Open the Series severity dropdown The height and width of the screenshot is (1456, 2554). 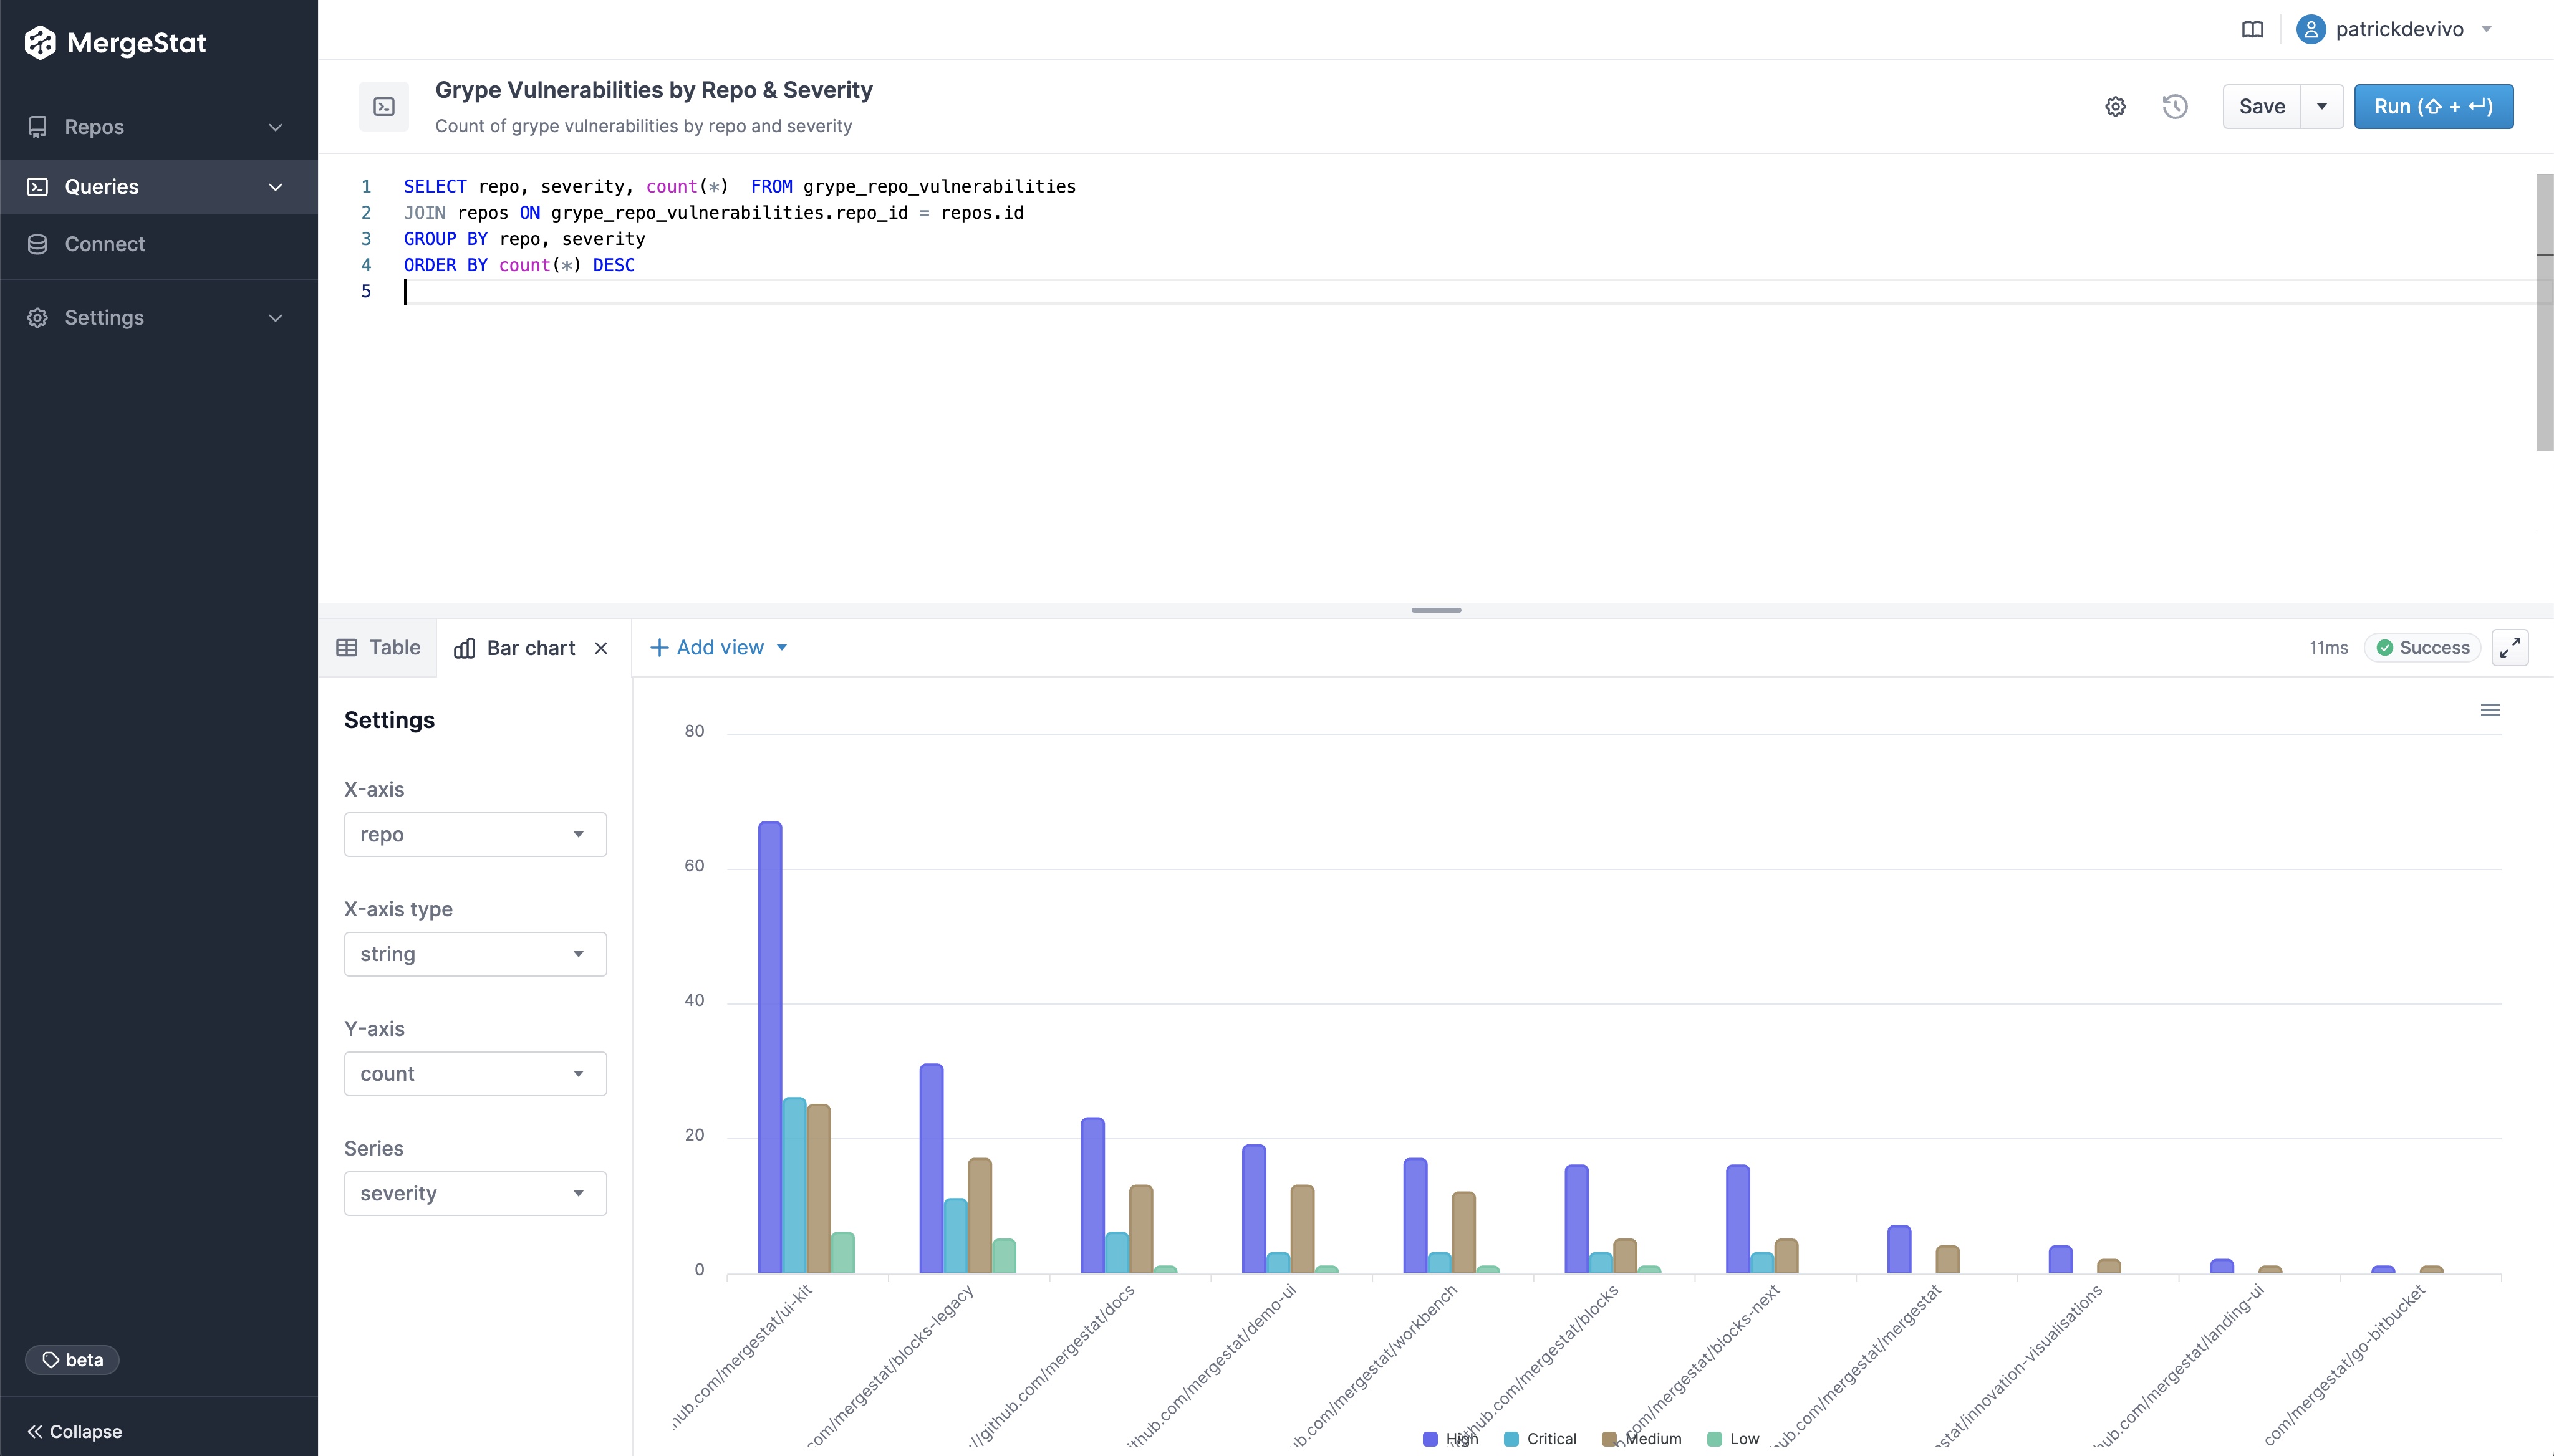pos(475,1194)
